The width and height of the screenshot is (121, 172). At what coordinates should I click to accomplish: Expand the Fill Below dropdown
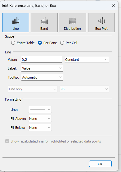(x=40, y=128)
